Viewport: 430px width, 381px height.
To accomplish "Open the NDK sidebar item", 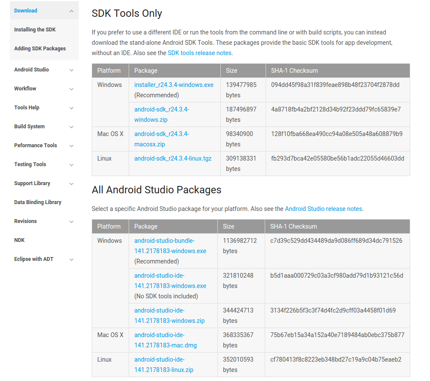I will click(x=19, y=240).
